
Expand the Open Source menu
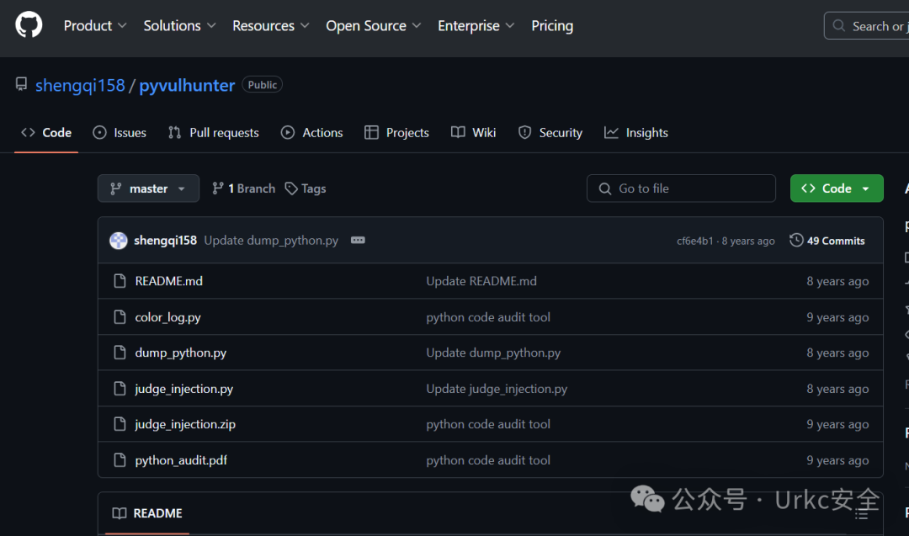[x=374, y=26]
